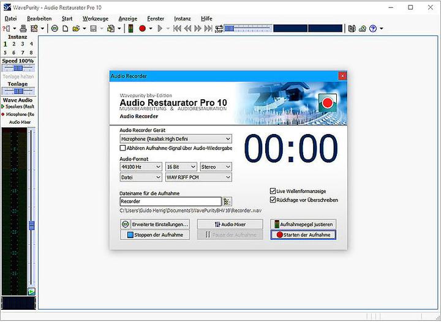Open the Datei target dropdown
Screen dimensions: 441x322
[141, 178]
